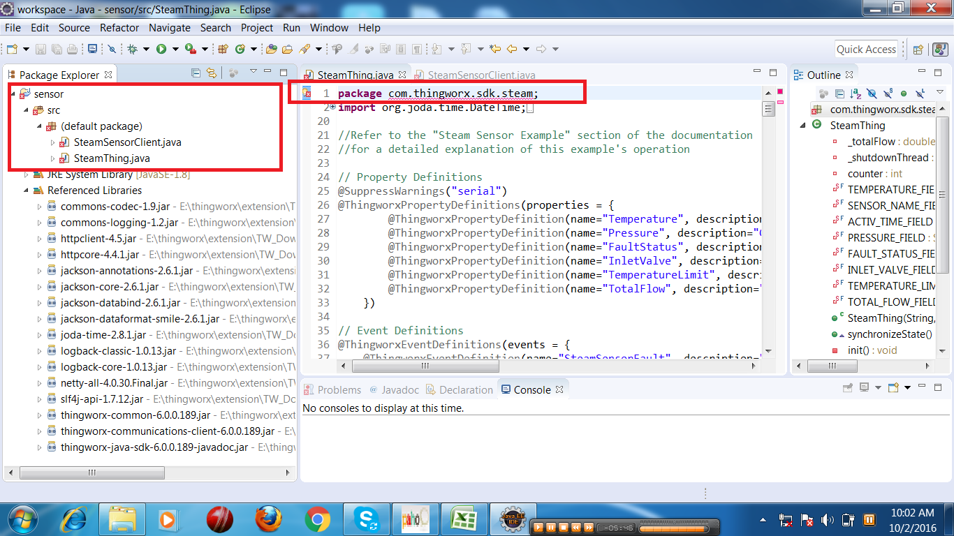
Task: Click the Pin Console icon
Action: click(x=848, y=387)
